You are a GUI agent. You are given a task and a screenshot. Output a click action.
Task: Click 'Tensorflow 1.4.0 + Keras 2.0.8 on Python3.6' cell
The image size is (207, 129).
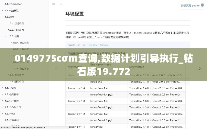(x=156, y=88)
